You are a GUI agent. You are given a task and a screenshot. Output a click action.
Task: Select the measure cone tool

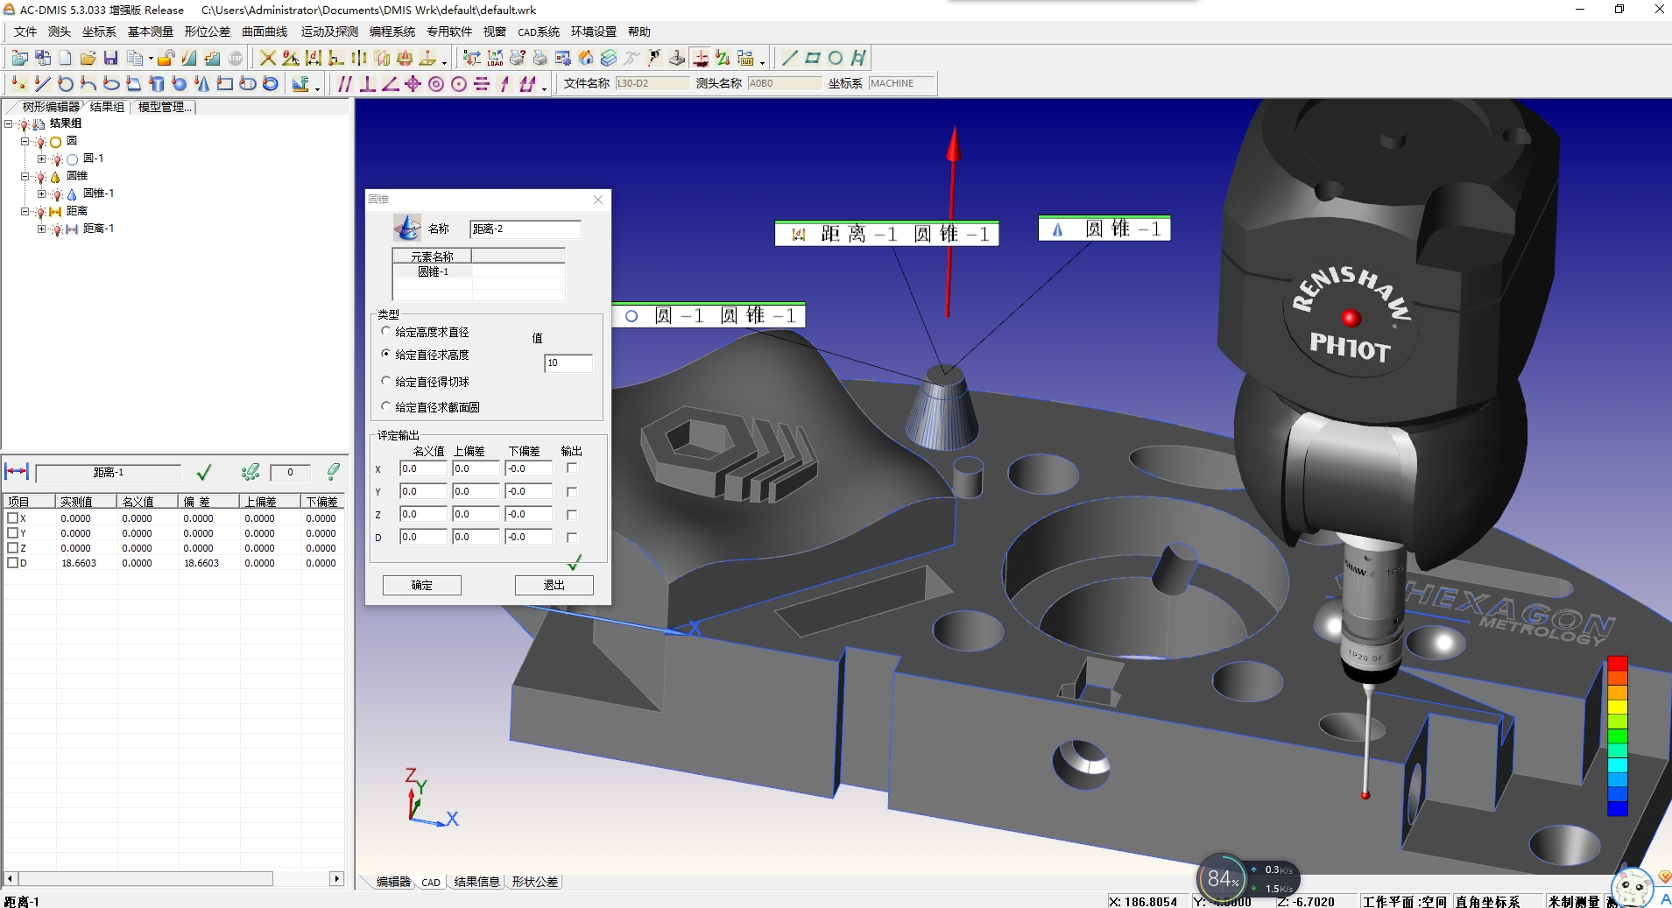coord(201,84)
